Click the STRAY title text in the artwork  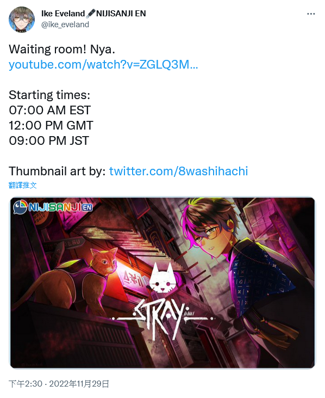tap(162, 320)
